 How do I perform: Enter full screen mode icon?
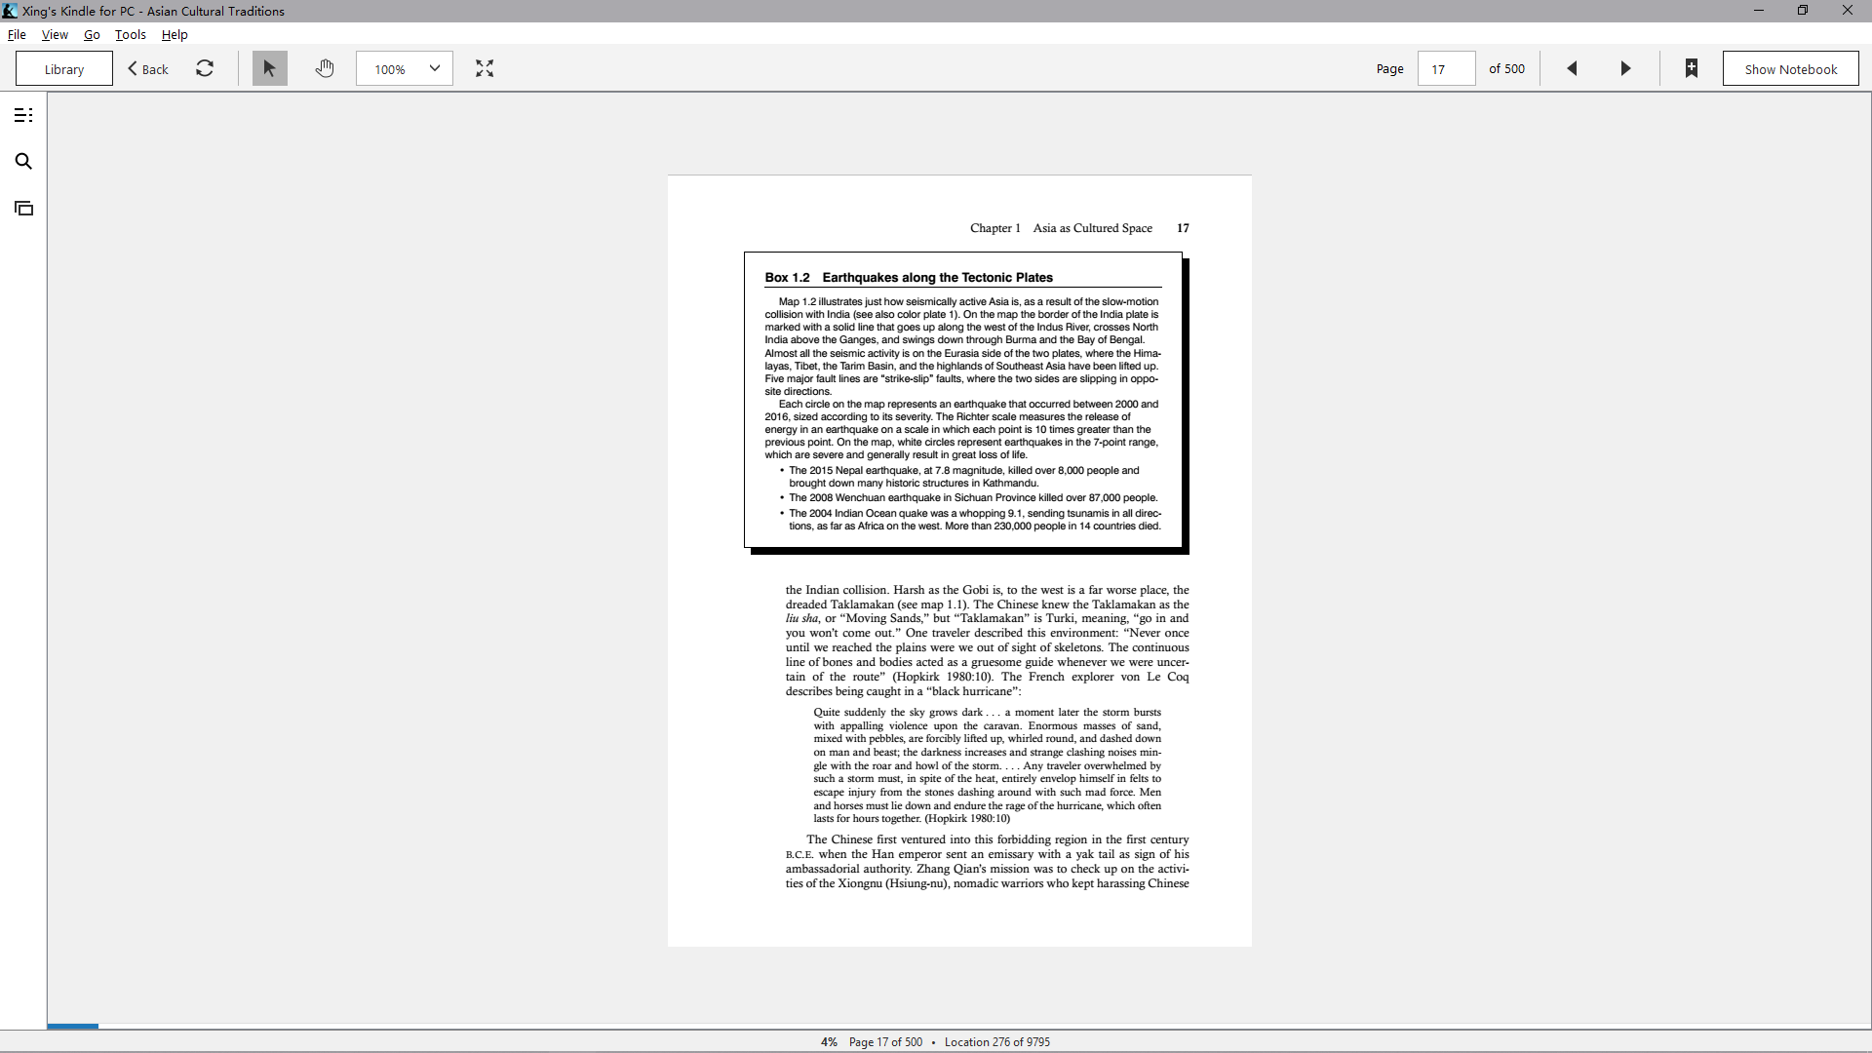click(x=485, y=68)
